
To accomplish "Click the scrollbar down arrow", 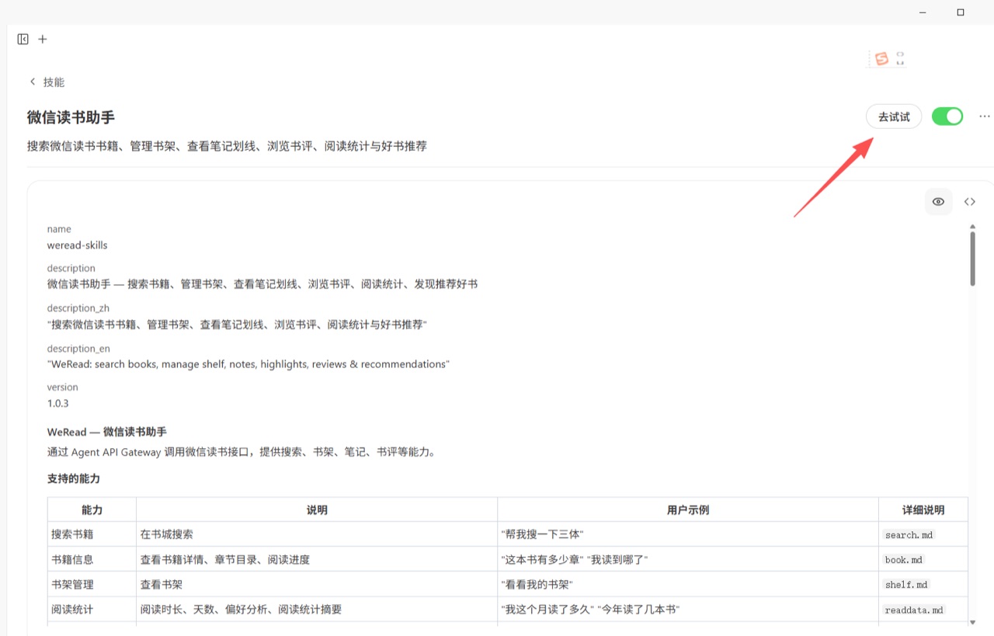I will pos(972,622).
